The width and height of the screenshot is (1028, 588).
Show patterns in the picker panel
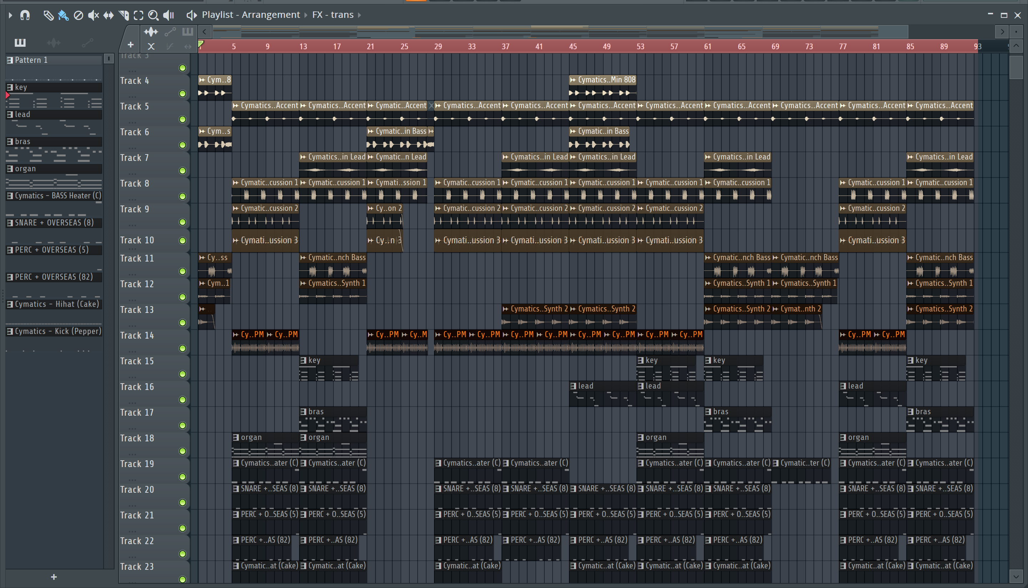(20, 42)
